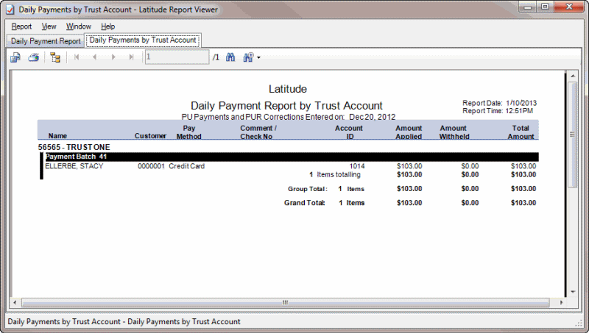Go to previous page arrow
The image size is (589, 333).
[x=95, y=57]
